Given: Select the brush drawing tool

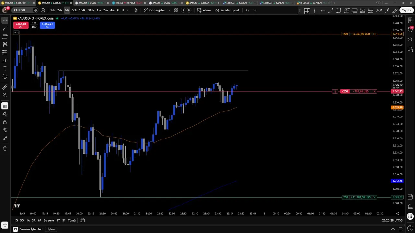Looking at the screenshot, I should coord(5,60).
